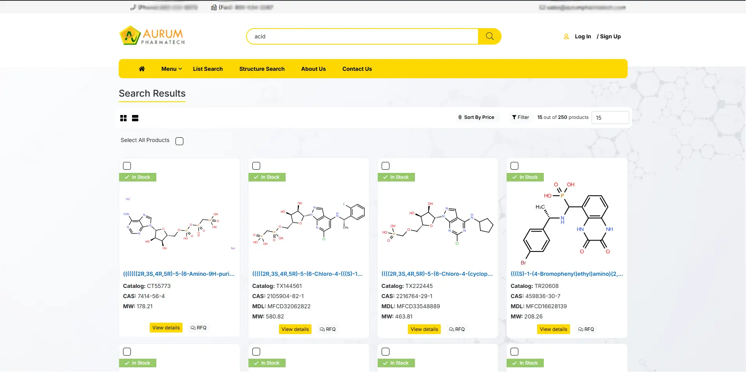746x372 pixels.
Task: View details for catalog TX144561
Action: tap(295, 329)
